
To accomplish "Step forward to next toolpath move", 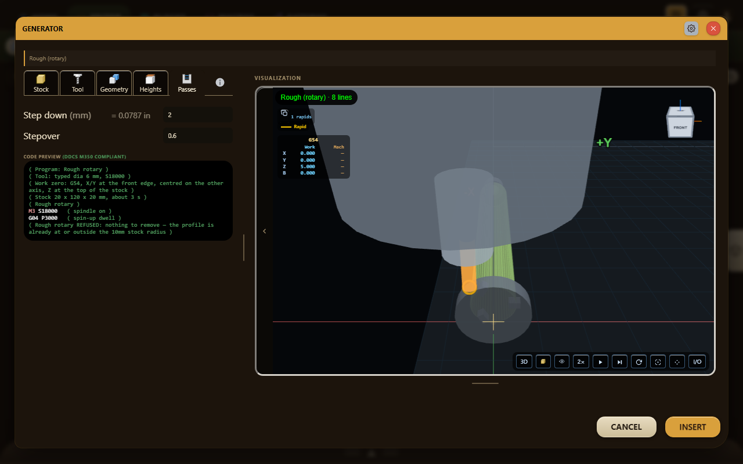I will (x=619, y=361).
